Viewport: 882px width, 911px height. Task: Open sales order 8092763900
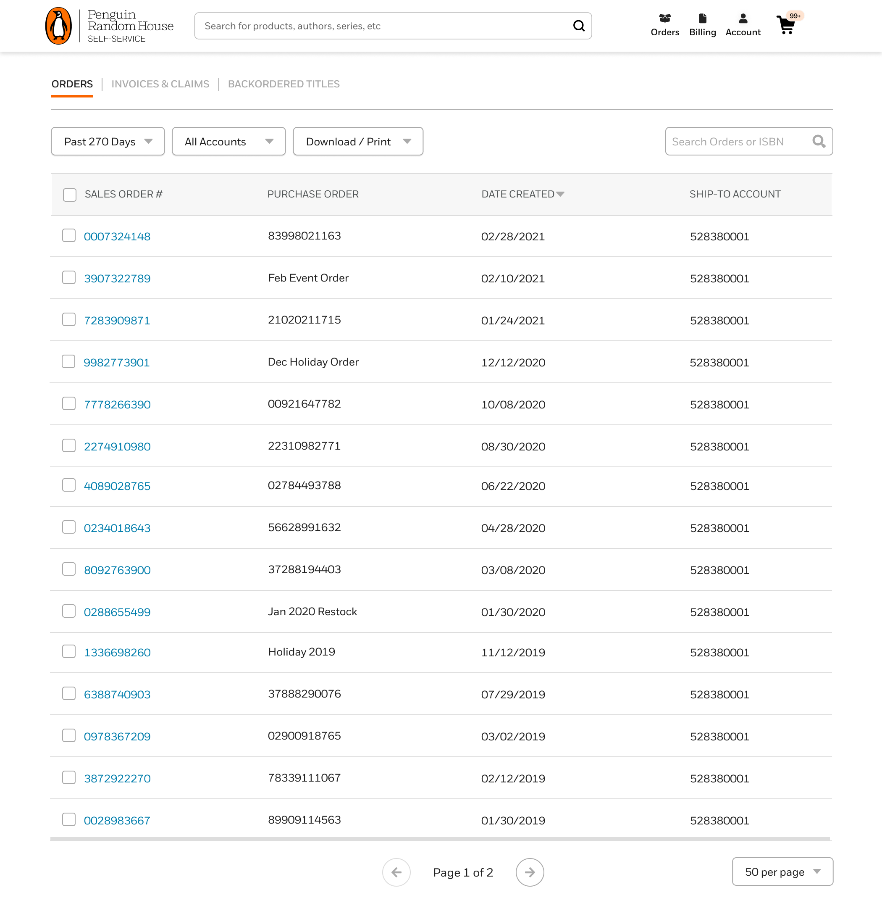point(117,570)
